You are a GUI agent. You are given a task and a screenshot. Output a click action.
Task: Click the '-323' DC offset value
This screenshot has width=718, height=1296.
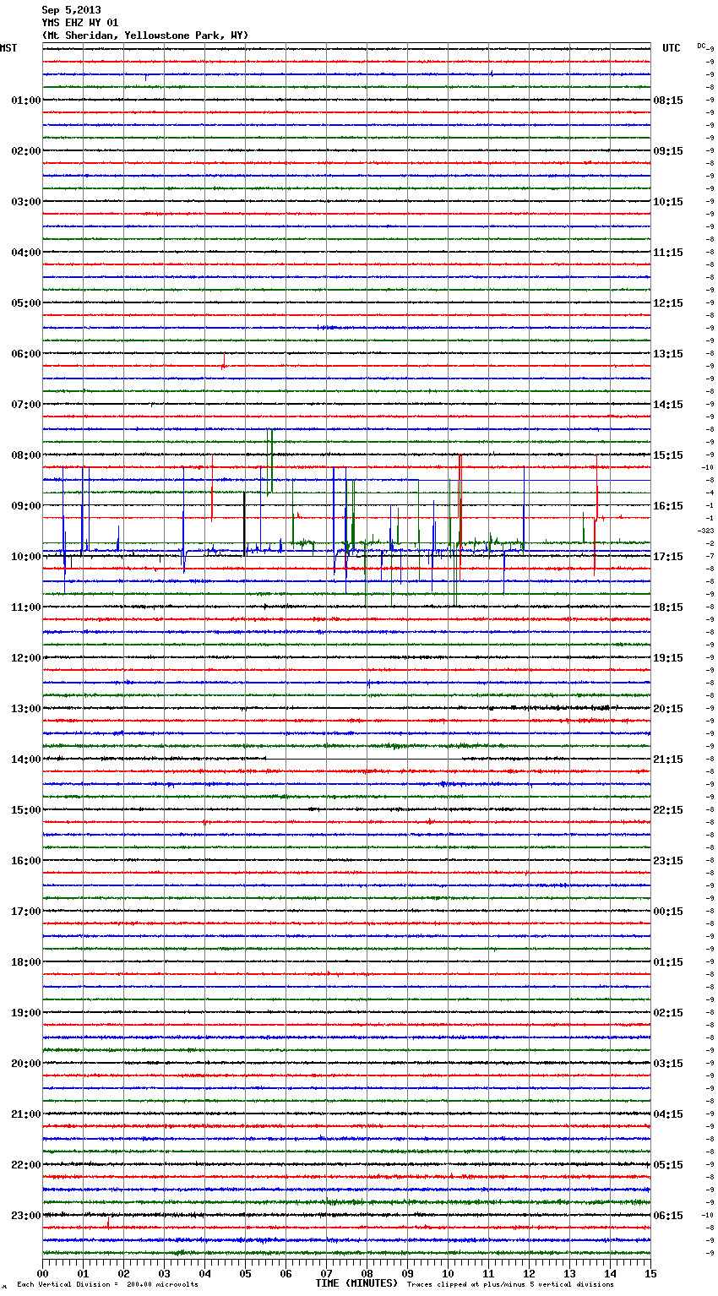click(706, 531)
